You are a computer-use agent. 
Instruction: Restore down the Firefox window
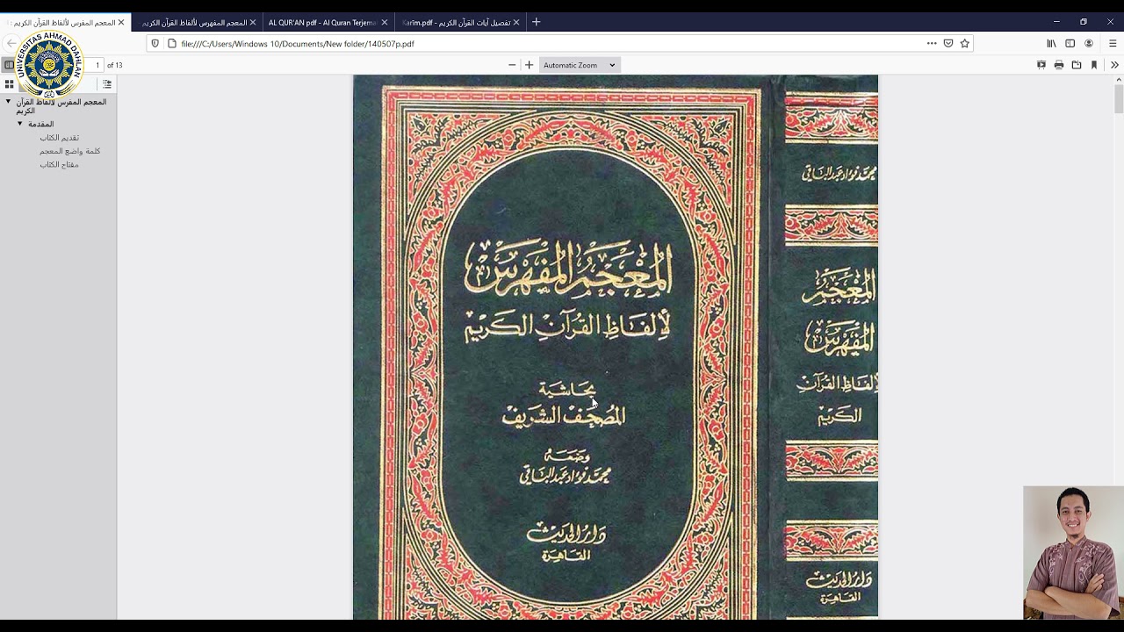[x=1084, y=22]
